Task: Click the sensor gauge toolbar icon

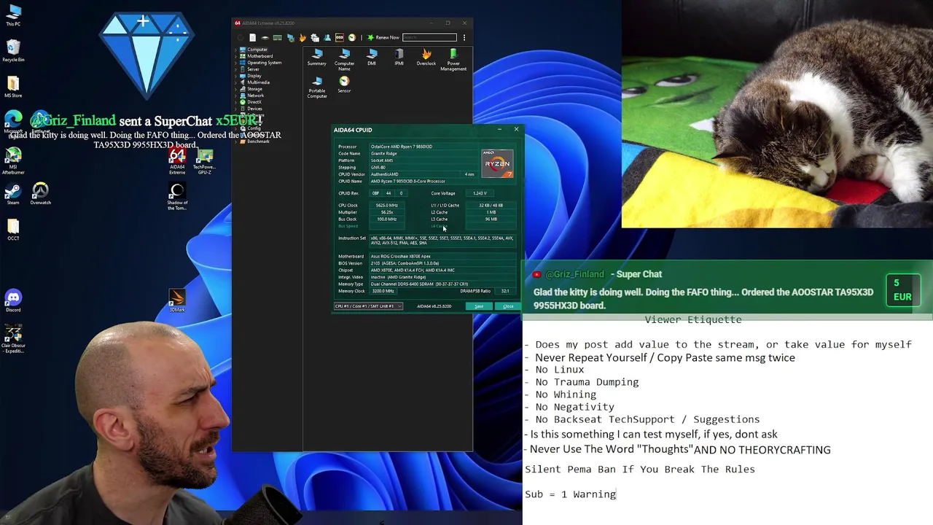Action: [351, 37]
